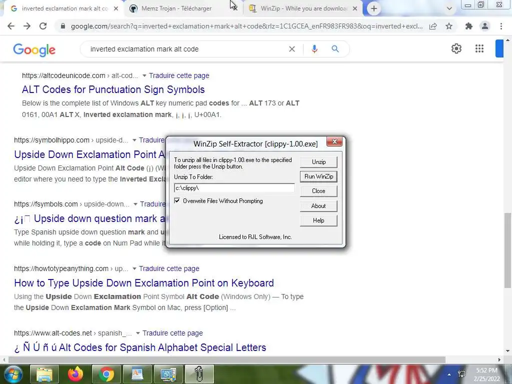This screenshot has width=512, height=384.
Task: Open Help in the WinZip dialog
Action: (318, 220)
